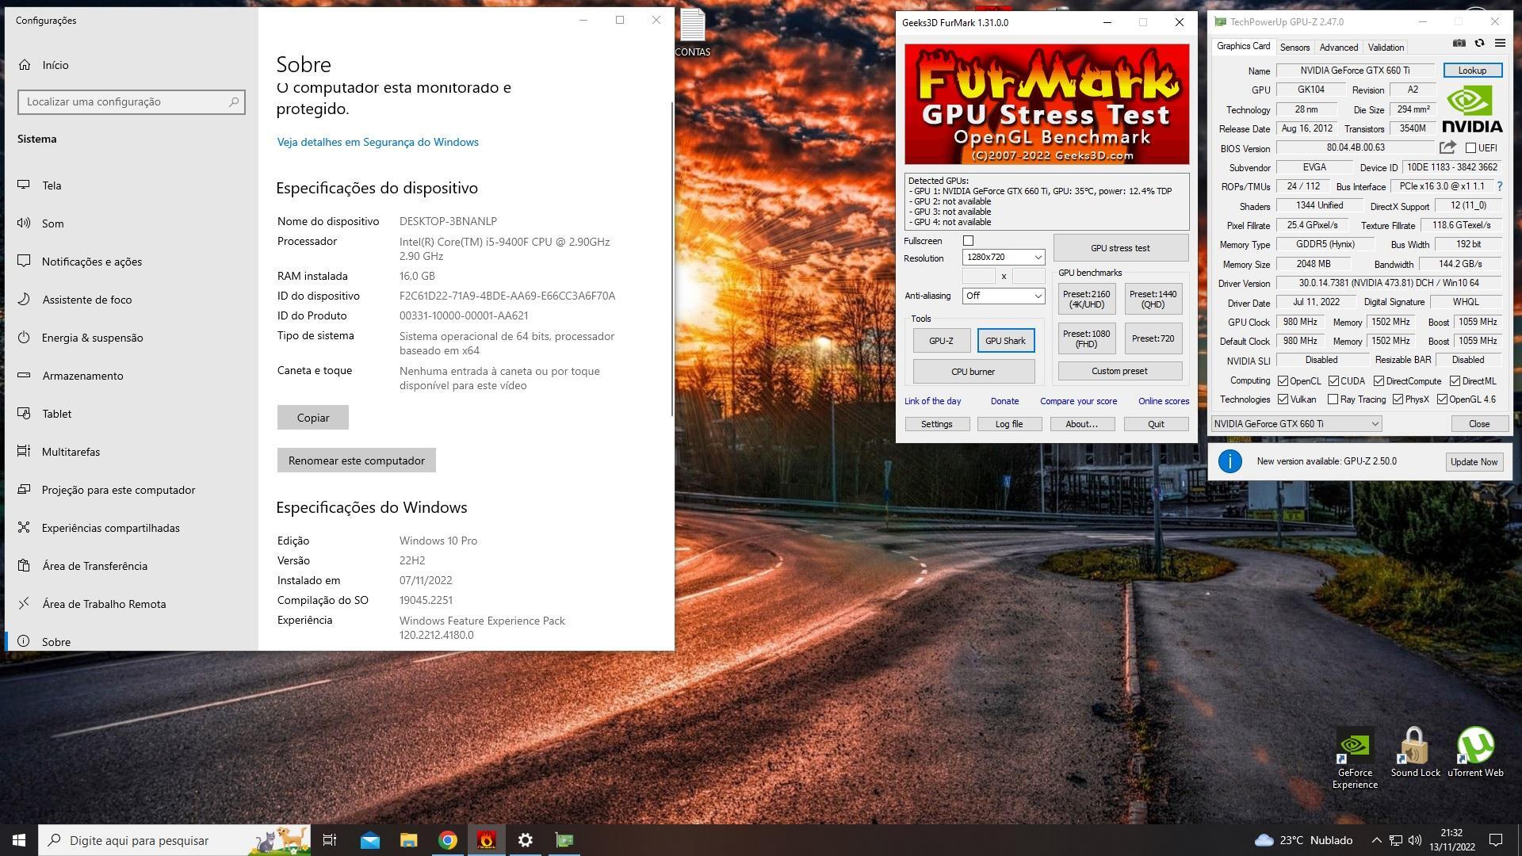Viewport: 1522px width, 856px height.
Task: Click the Settings page vertical scrollbar
Action: coord(671,258)
